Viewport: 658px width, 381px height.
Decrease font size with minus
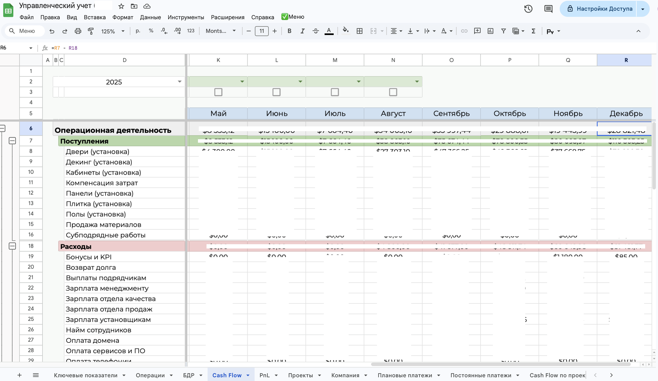[248, 31]
